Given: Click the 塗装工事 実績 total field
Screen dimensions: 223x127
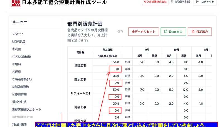Looking at the screenshot, I should 115,69.
